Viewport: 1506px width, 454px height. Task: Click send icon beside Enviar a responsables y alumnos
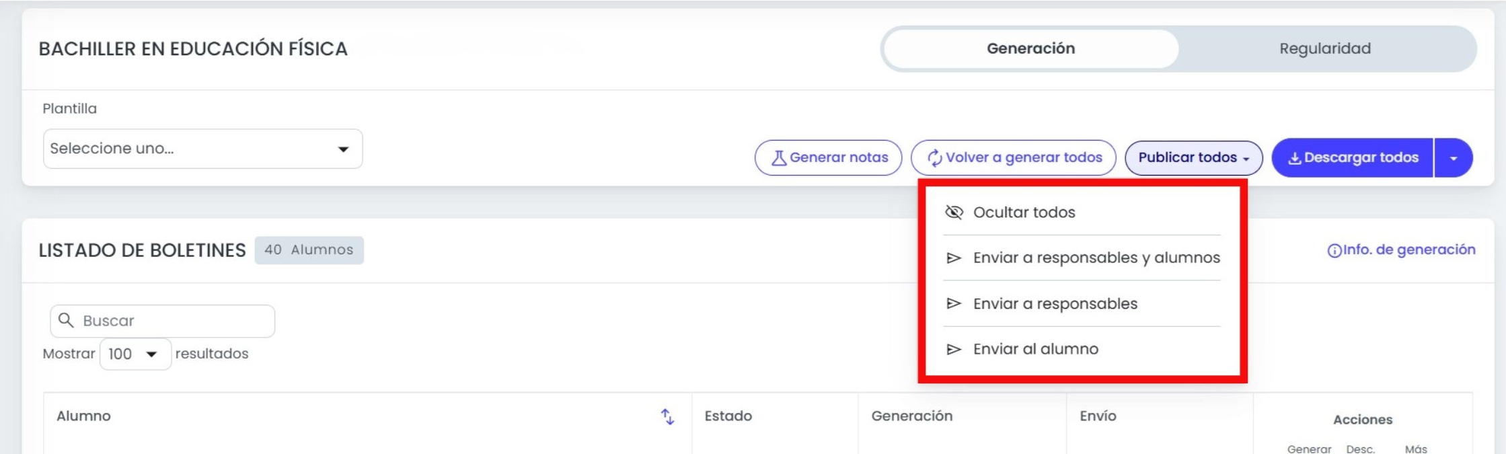tap(954, 258)
